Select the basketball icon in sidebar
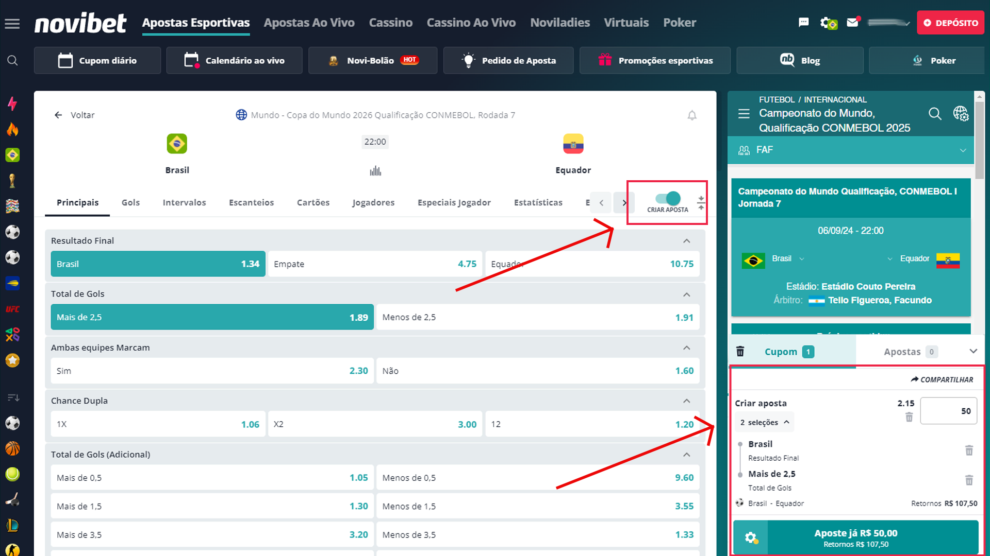This screenshot has width=990, height=556. click(x=12, y=448)
